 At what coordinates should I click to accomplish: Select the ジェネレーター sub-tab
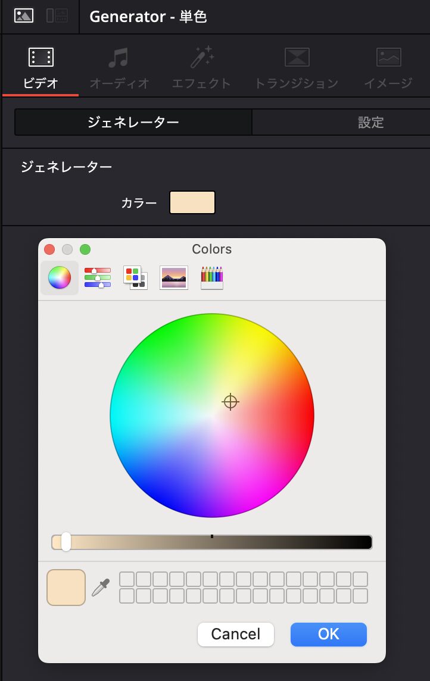click(133, 123)
